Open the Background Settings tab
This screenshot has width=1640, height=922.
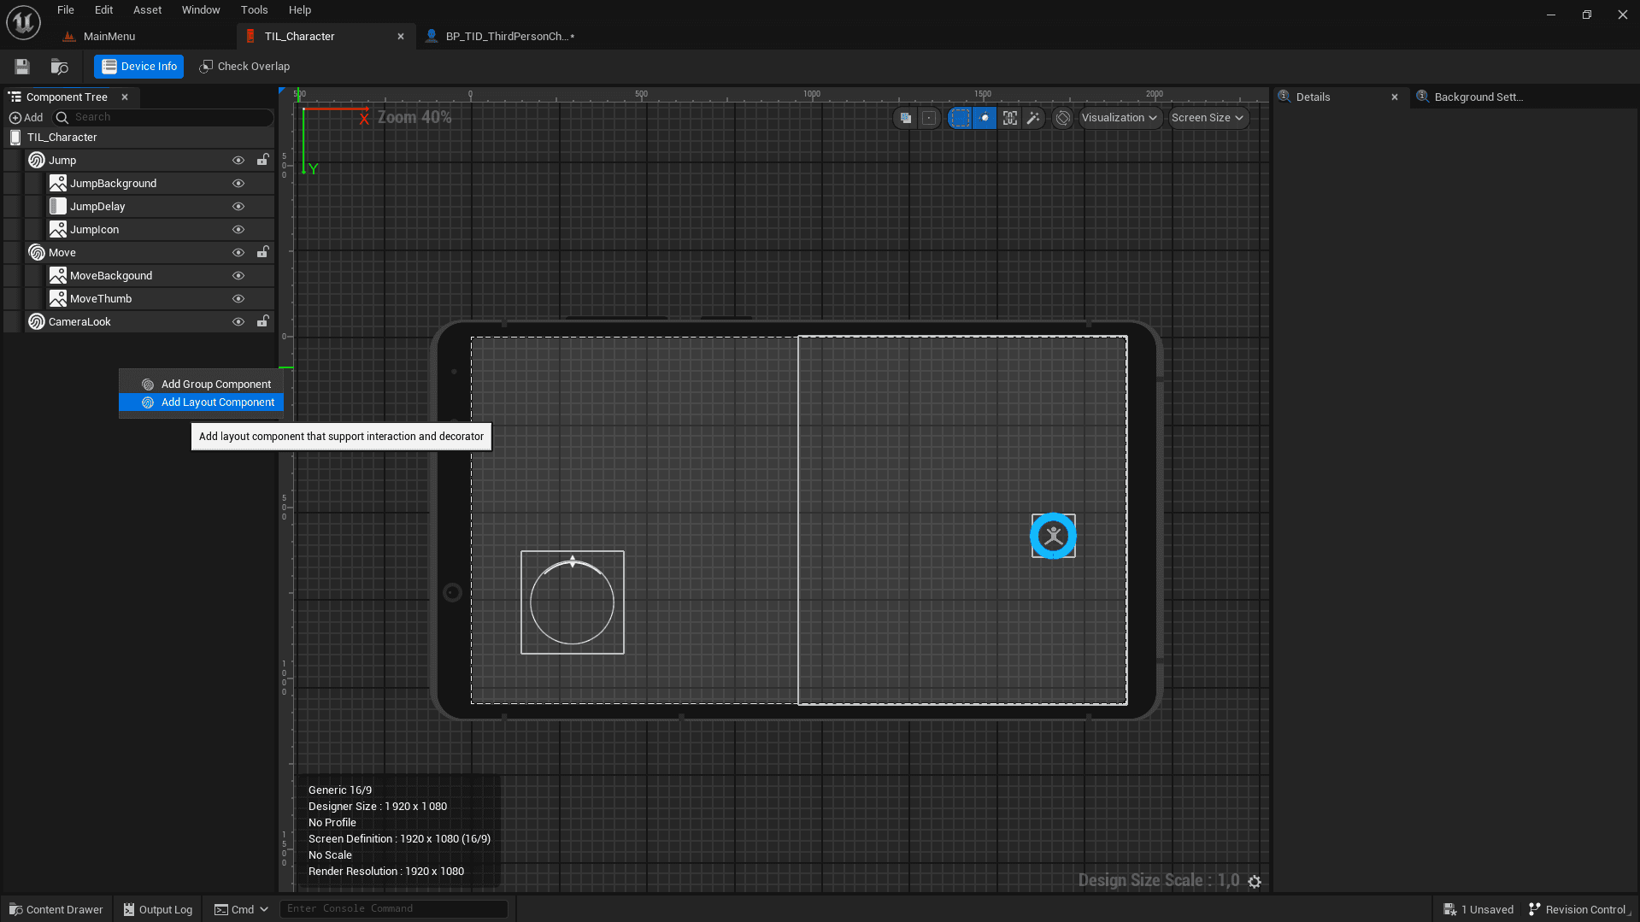[x=1478, y=97]
